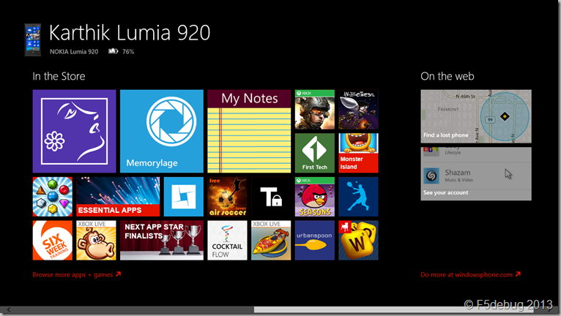Select the First Tech app tile
The image size is (561, 316).
314,153
